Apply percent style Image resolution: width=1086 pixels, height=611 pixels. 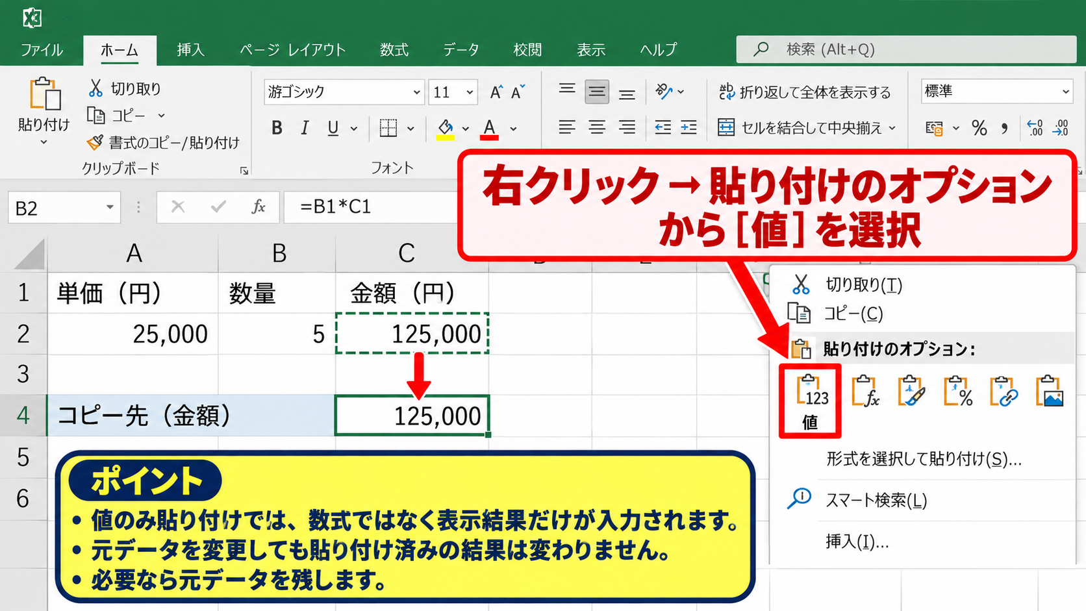[x=979, y=129]
